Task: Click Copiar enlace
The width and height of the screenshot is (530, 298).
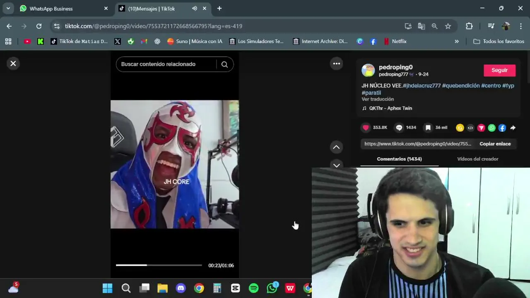Action: coord(495,144)
